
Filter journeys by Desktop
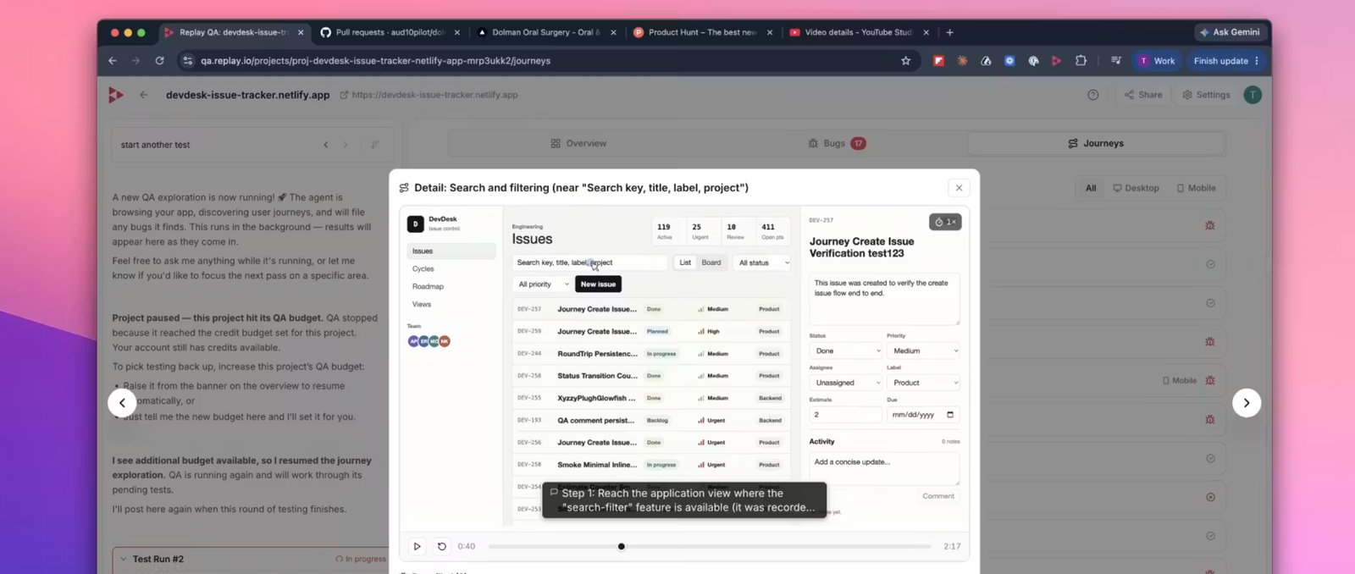(x=1136, y=188)
